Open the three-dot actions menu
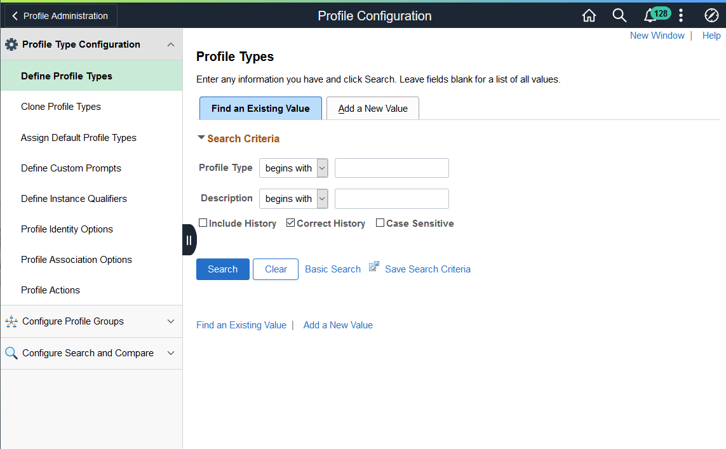Screen dimensions: 726x449 (681, 16)
